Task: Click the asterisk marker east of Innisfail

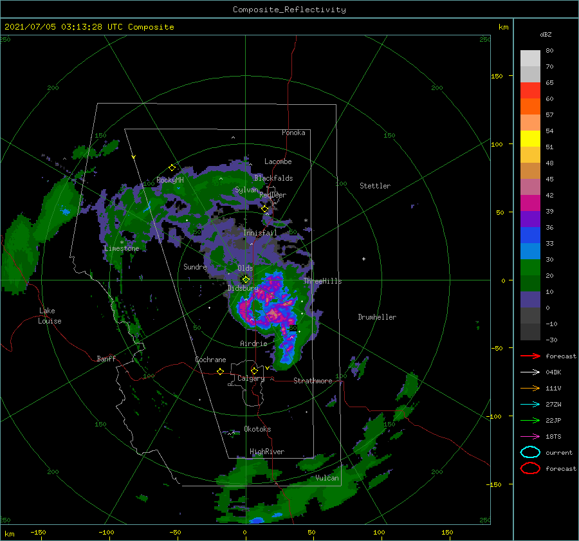Action: pyautogui.click(x=306, y=221)
